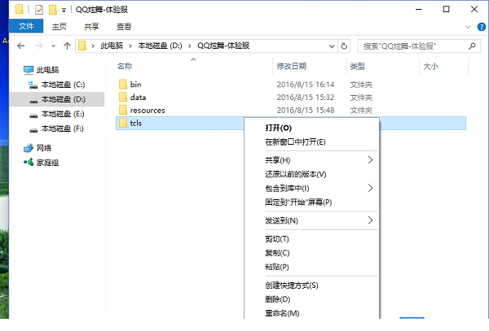Click the date 2016/8/15 15:48
Viewport: 489px width, 331px height.
point(306,110)
